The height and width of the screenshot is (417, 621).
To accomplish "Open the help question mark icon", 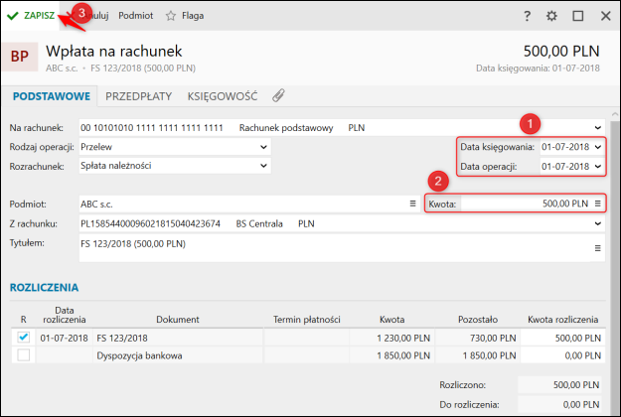I will (527, 16).
